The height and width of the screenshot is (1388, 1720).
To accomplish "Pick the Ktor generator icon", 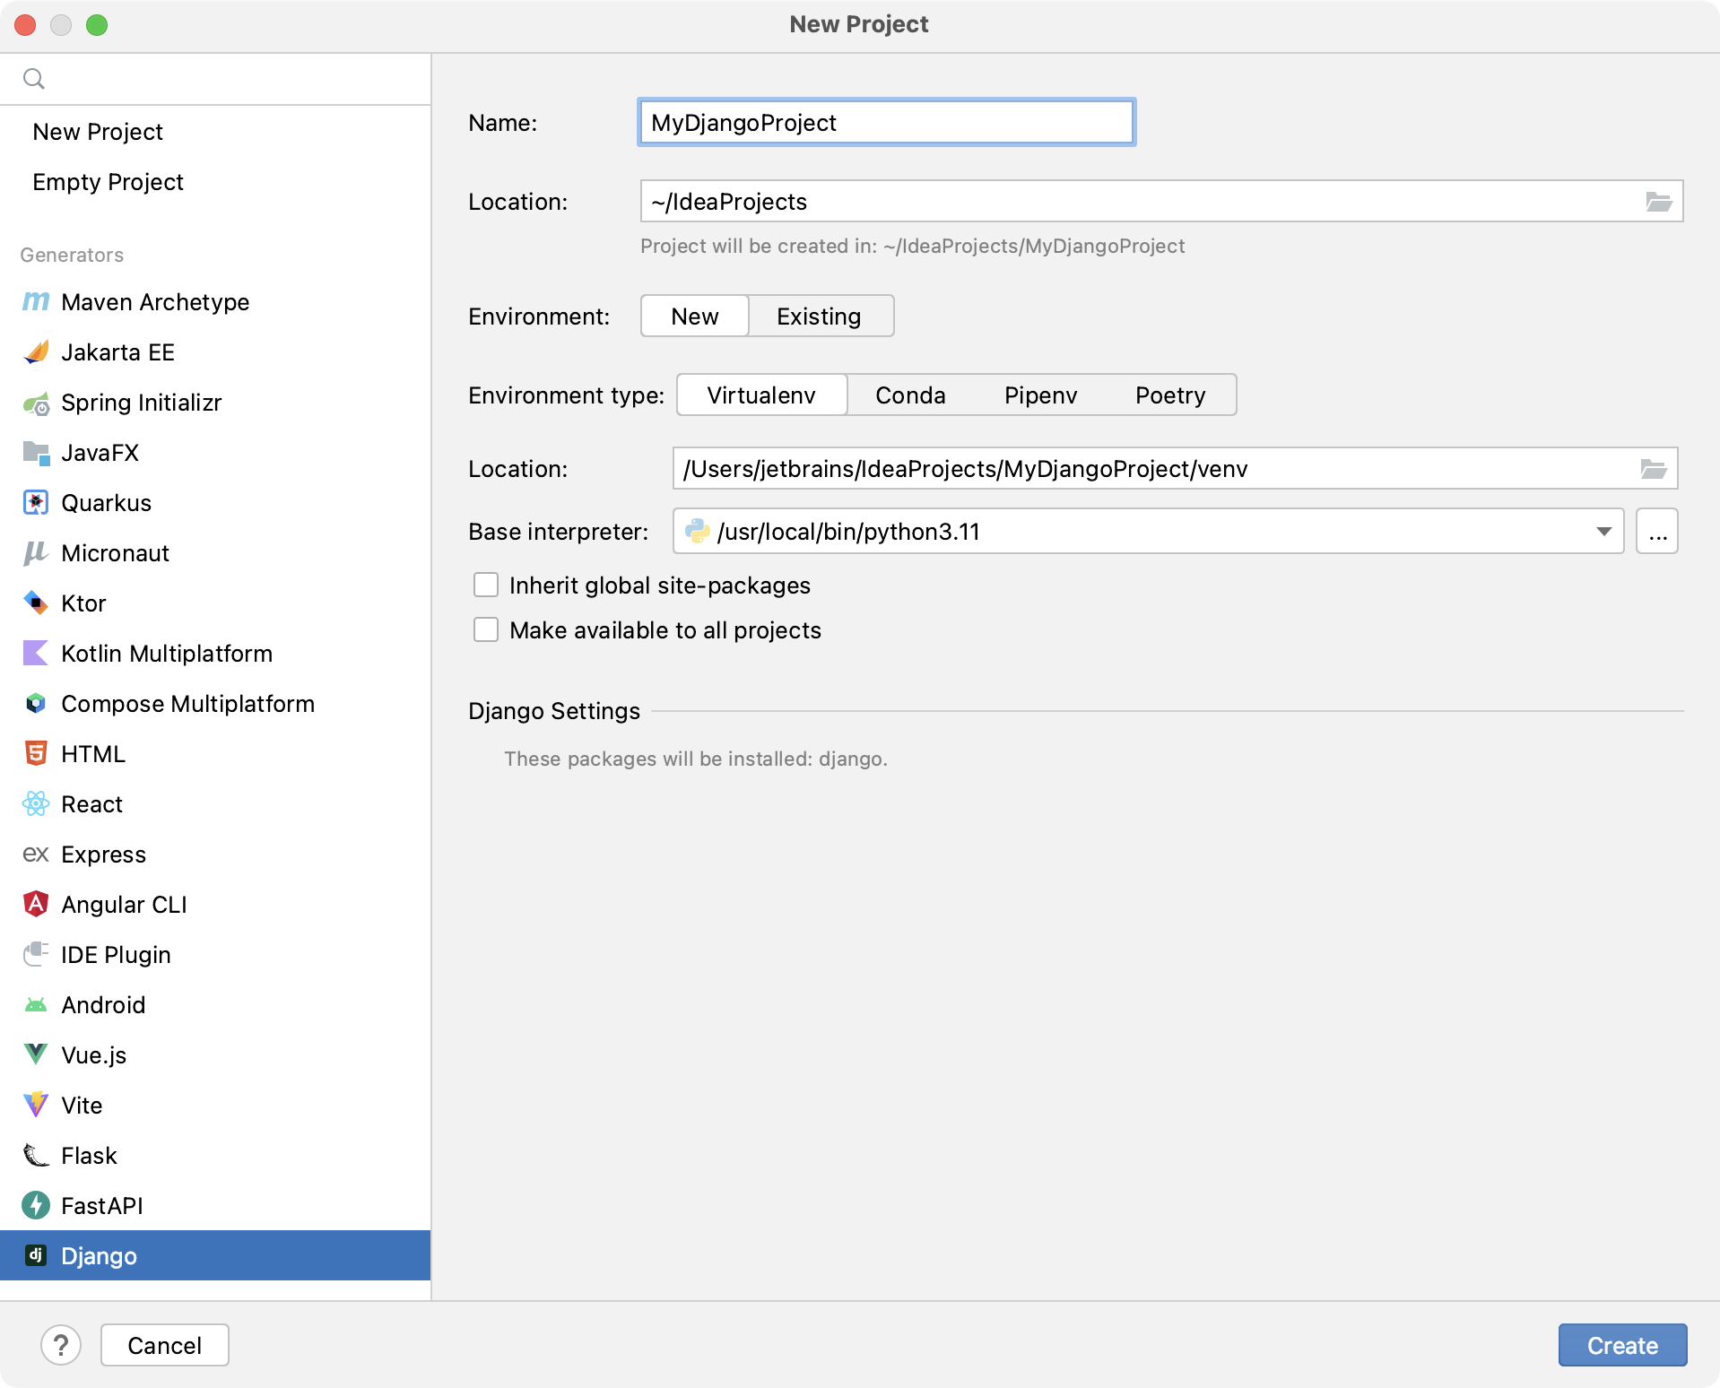I will point(36,603).
